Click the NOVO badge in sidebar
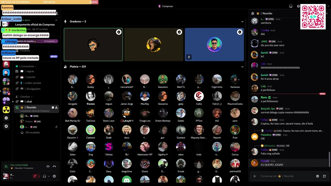Viewport: 331px width, 186px height. (x=54, y=57)
